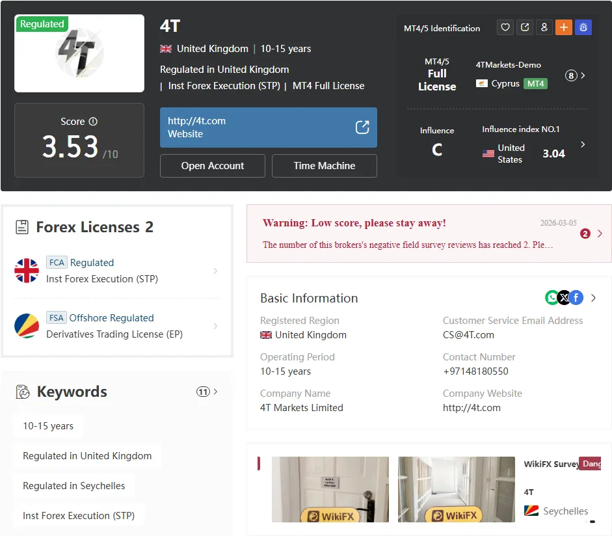Image resolution: width=612 pixels, height=536 pixels.
Task: Select the '10-15 years' keyword tag
Action: tap(48, 426)
